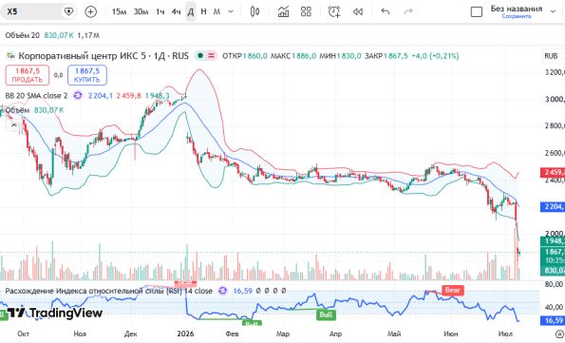Image resolution: width=565 pixels, height=343 pixels.
Task: Select the 15м timeframe
Action: click(119, 11)
